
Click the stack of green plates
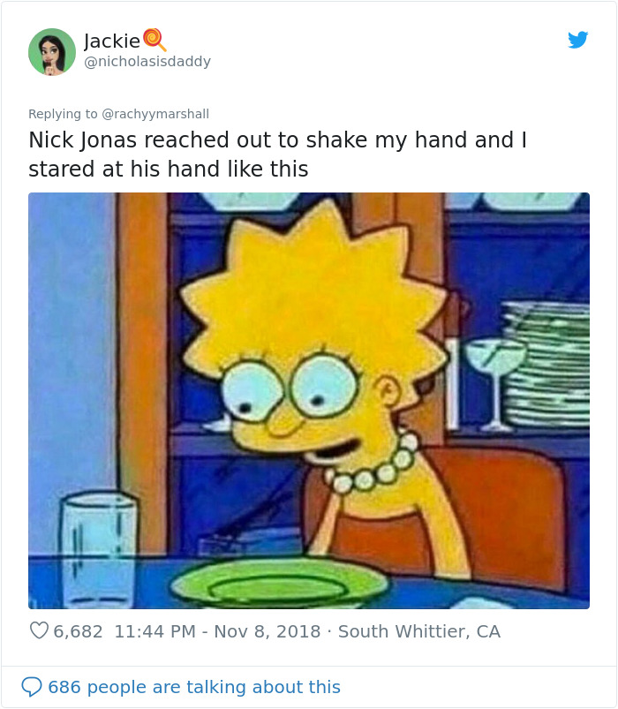click(547, 365)
